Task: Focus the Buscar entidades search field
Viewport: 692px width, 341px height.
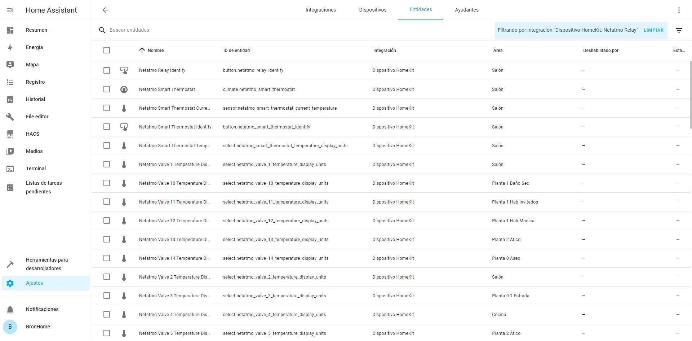Action: (296, 30)
